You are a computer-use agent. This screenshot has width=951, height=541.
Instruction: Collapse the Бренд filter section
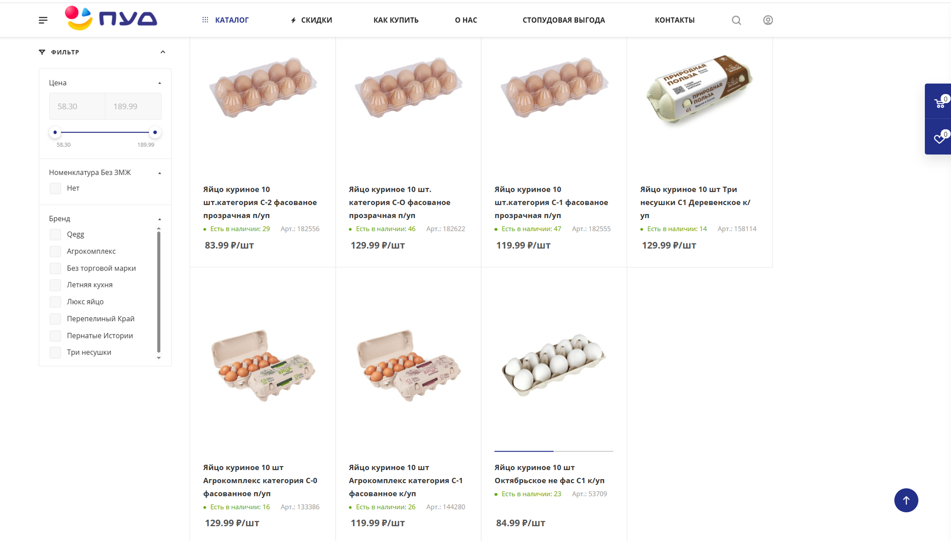coord(160,219)
